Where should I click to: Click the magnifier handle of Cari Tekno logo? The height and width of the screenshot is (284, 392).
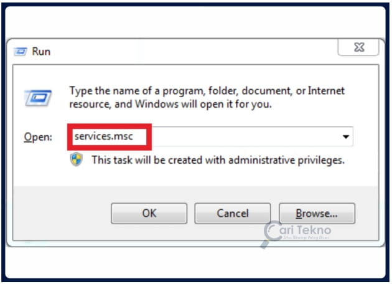(264, 244)
